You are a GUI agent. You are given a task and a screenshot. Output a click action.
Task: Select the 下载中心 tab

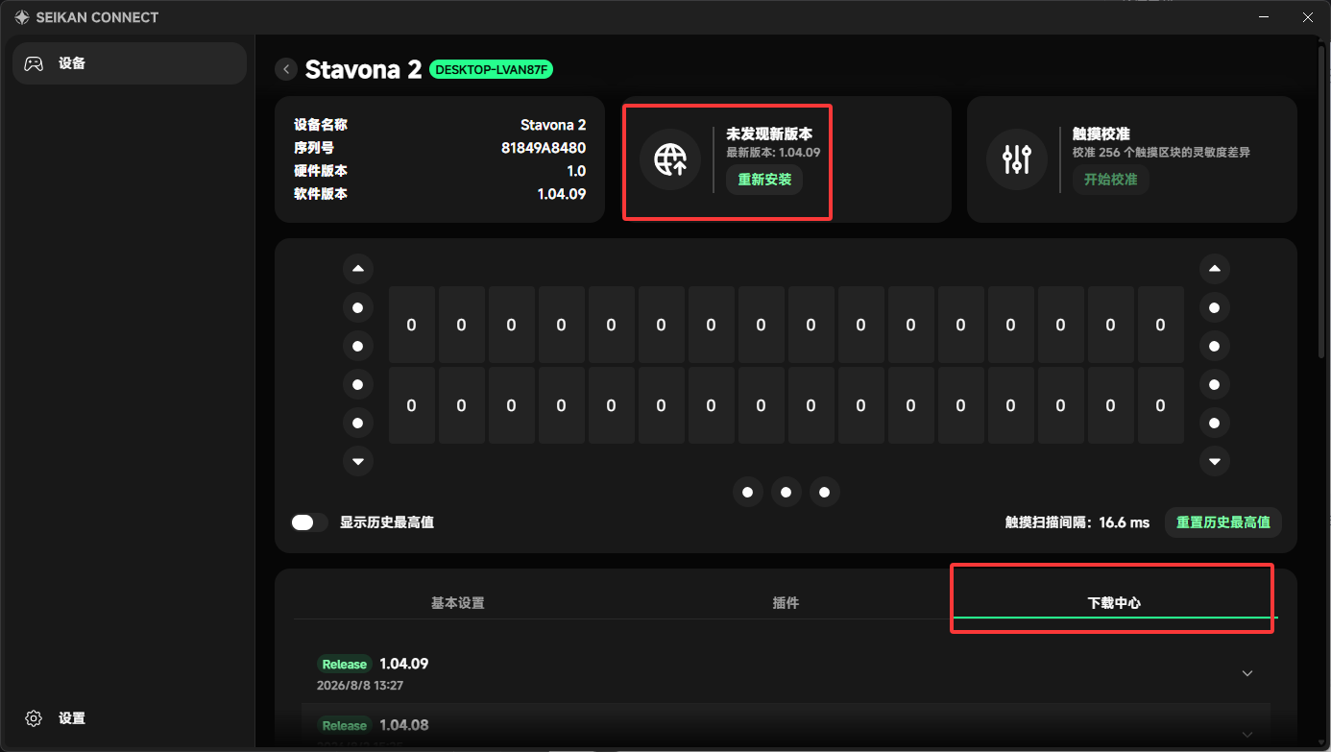tap(1114, 603)
